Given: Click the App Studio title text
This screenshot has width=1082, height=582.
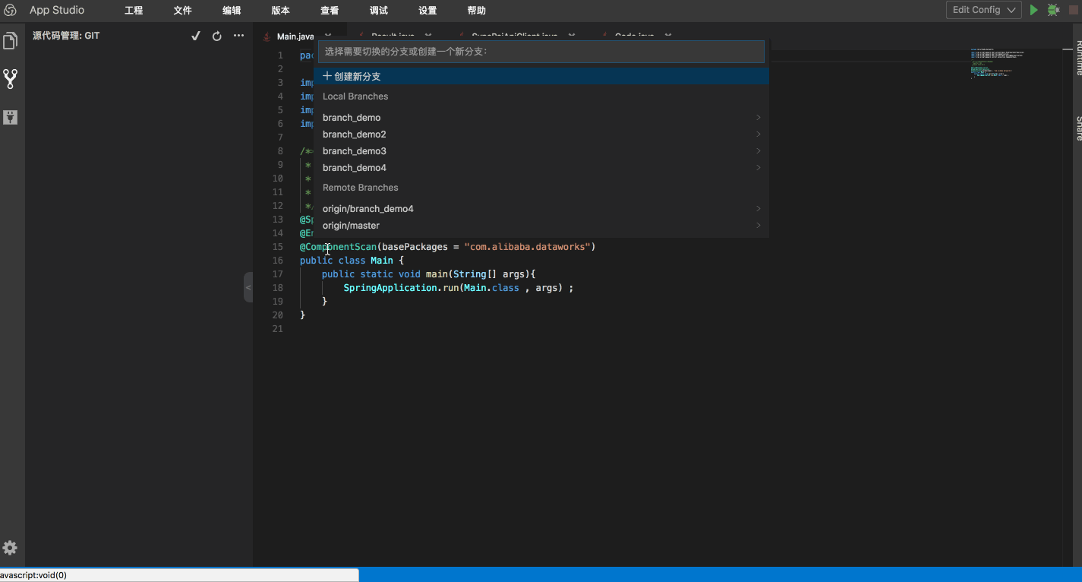Looking at the screenshot, I should [x=57, y=11].
